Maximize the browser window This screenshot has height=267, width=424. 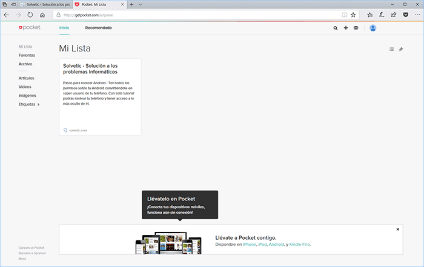click(x=405, y=4)
